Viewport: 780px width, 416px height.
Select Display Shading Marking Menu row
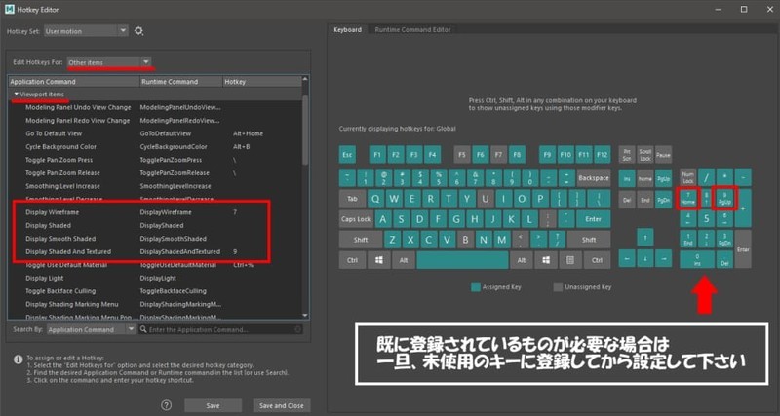pyautogui.click(x=155, y=304)
